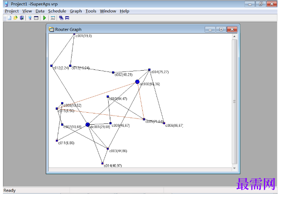Cascade windows using the toolbar icon
Image resolution: width=283 pixels, height=197 pixels.
click(61, 18)
